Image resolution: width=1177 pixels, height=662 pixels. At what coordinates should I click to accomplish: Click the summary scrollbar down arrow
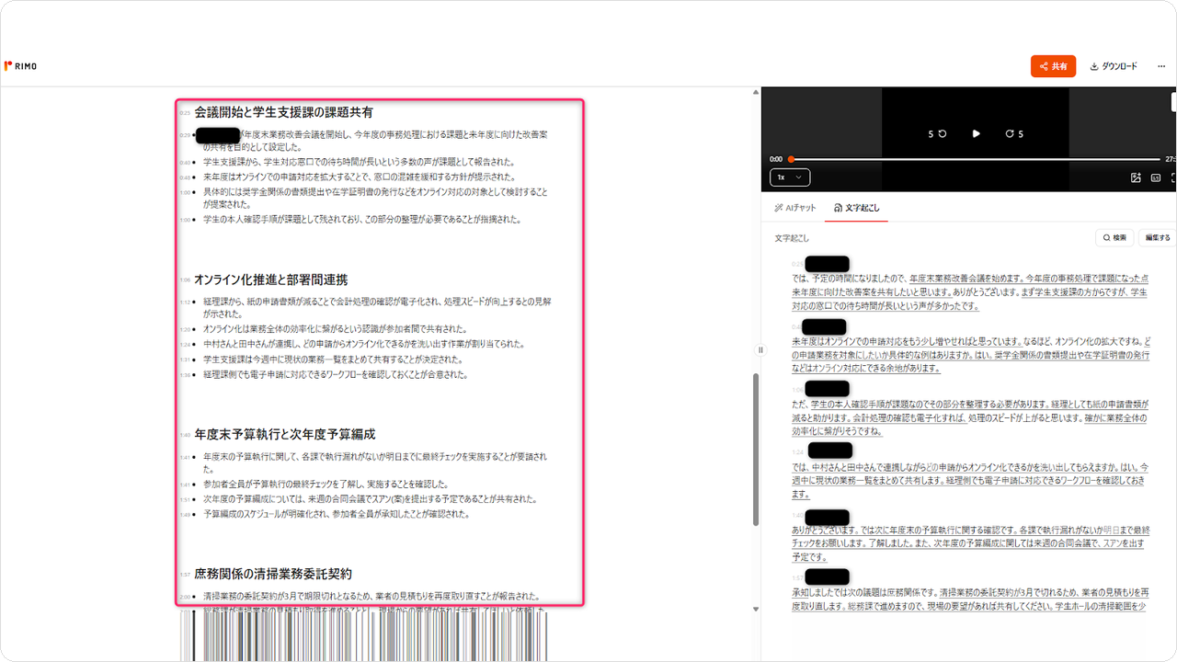756,609
